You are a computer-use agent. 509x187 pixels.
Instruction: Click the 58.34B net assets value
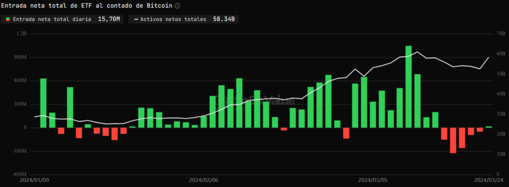(224, 19)
